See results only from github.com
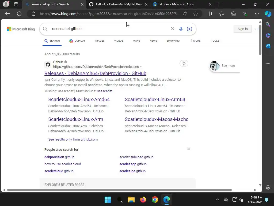Image resolution: width=274 pixels, height=206 pixels. click(x=73, y=139)
